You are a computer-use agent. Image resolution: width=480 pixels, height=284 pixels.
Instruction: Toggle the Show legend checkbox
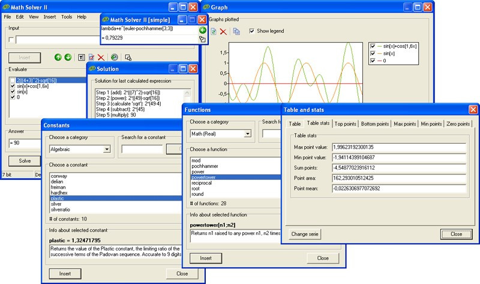click(251, 31)
